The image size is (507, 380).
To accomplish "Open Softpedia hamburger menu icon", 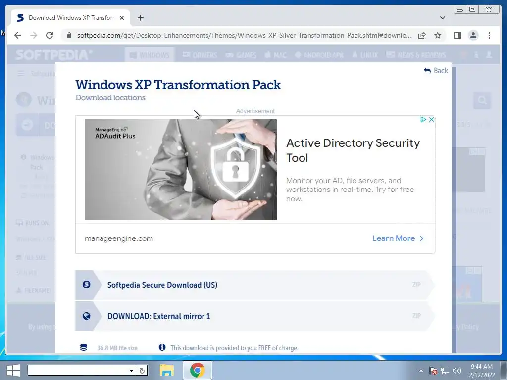I will [21, 74].
